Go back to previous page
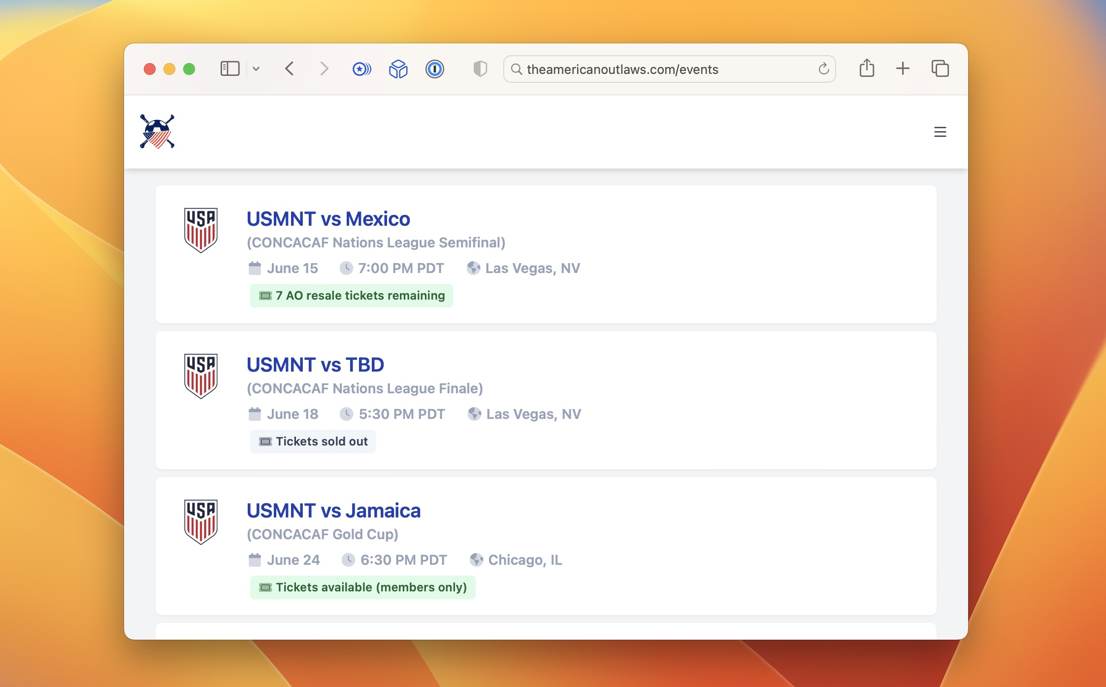Image resolution: width=1106 pixels, height=687 pixels. (x=290, y=69)
